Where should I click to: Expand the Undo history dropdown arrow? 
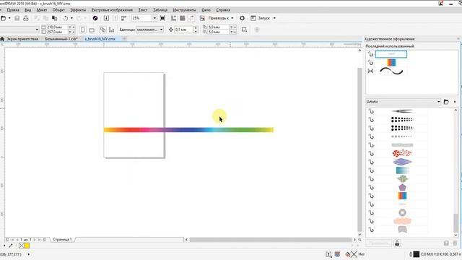pyautogui.click(x=71, y=18)
